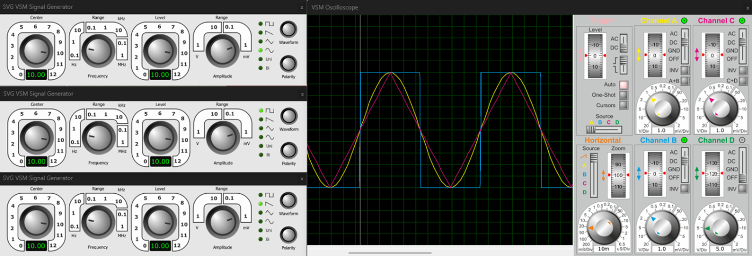Click the Level knob on the middle signal generator
Screen dimensions: 752x256
click(x=160, y=137)
